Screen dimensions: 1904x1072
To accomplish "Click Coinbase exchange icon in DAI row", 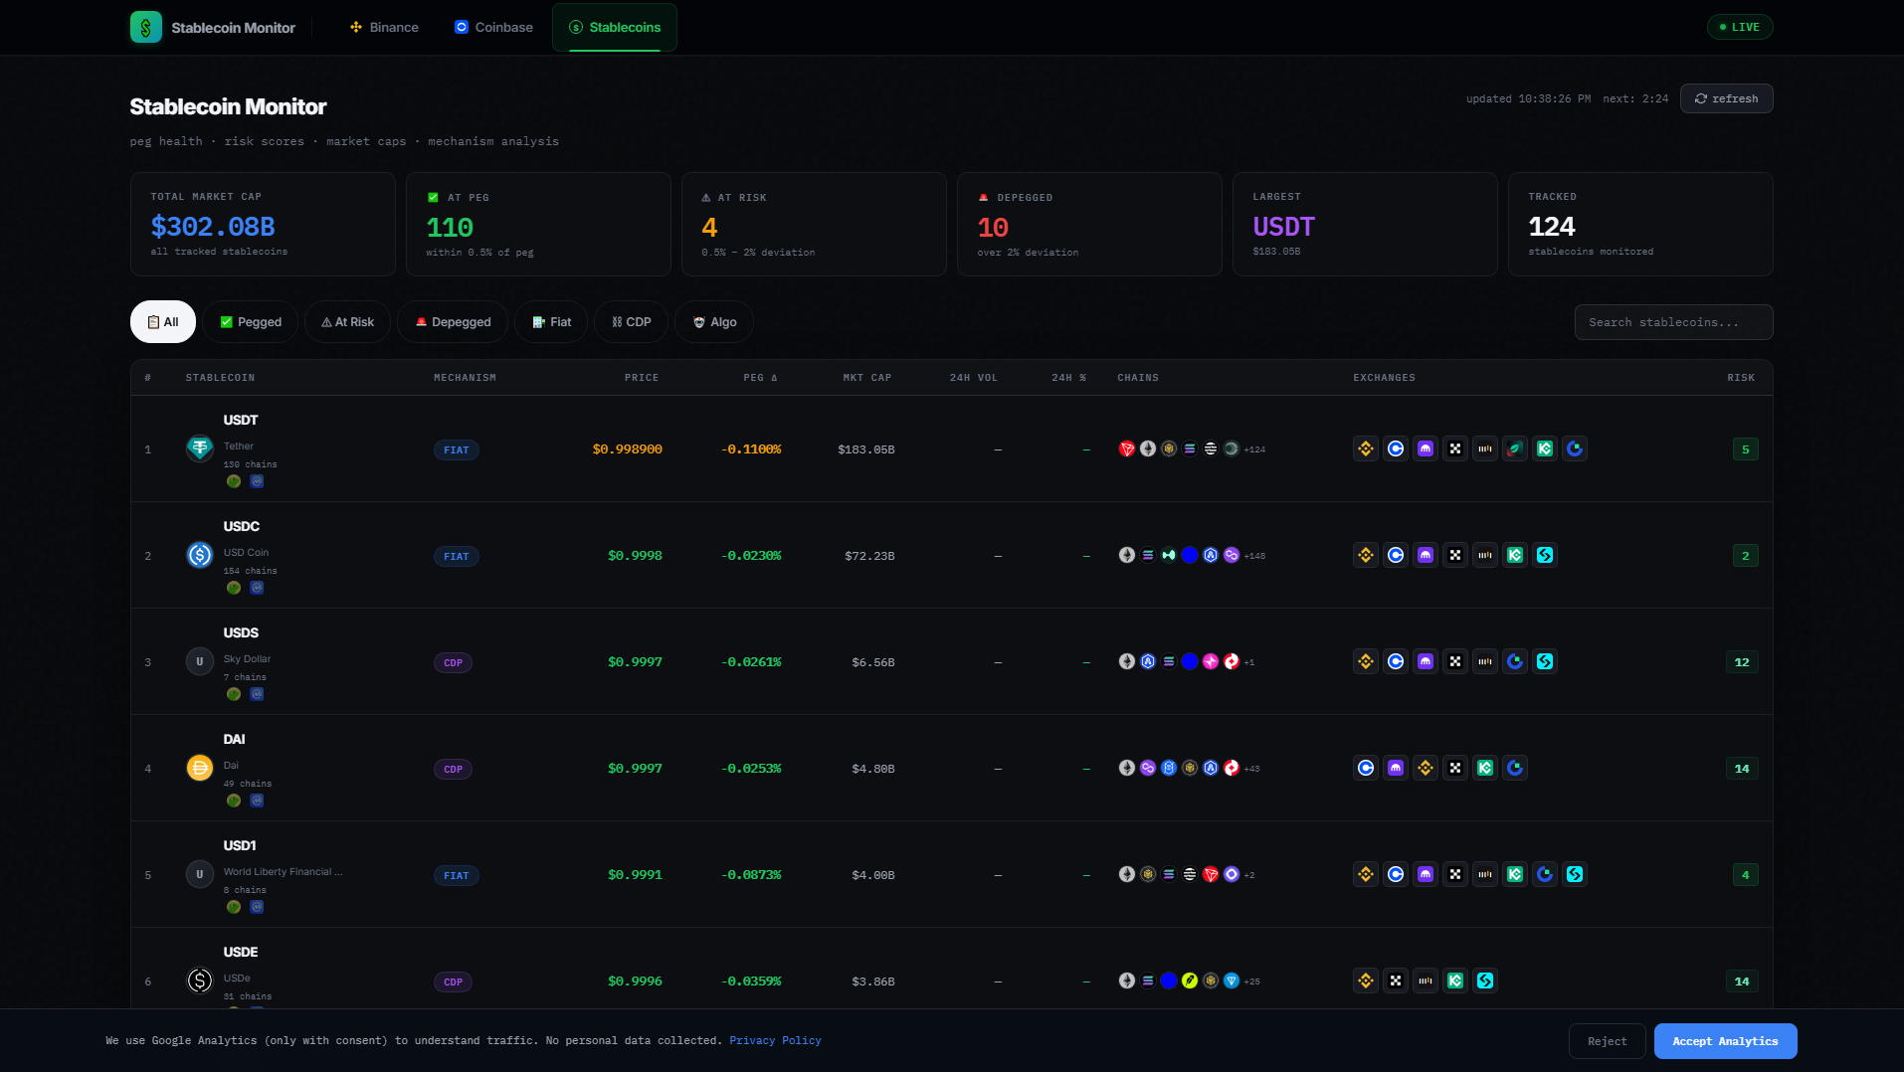I will click(x=1366, y=768).
